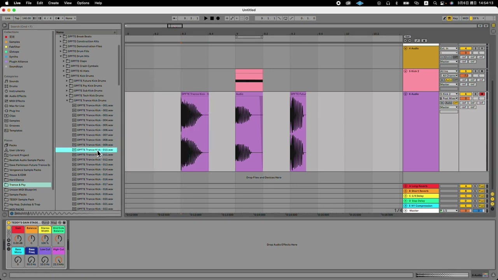Collapse the DPFTE Trance Kick Drums folder
The width and height of the screenshot is (498, 280).
[67, 100]
